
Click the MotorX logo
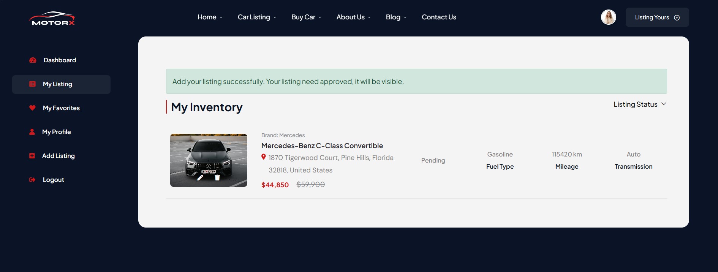pyautogui.click(x=52, y=18)
